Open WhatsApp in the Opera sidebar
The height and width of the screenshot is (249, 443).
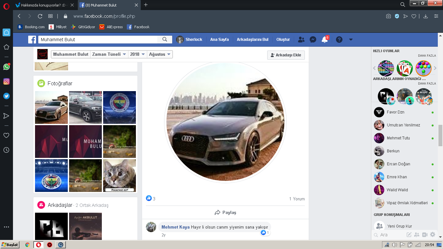(6, 66)
